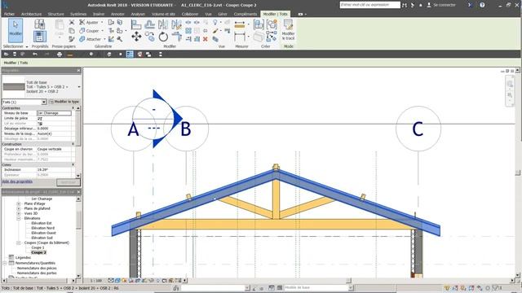This screenshot has width=522, height=293.
Task: Click the Ajuster geometry tool
Action: pos(89,22)
